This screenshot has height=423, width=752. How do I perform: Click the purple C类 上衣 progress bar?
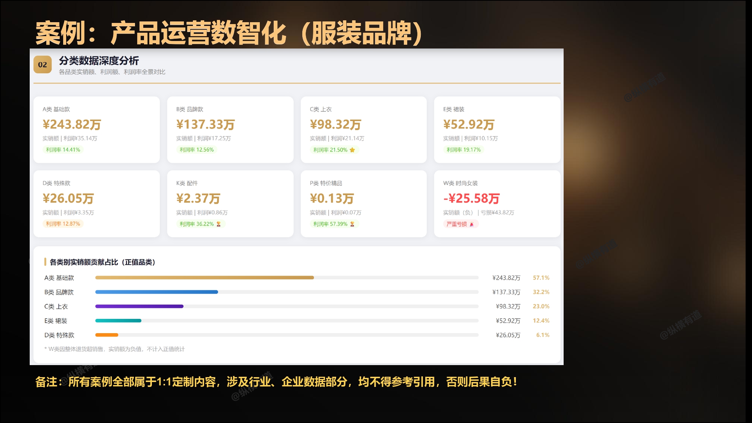coord(139,306)
